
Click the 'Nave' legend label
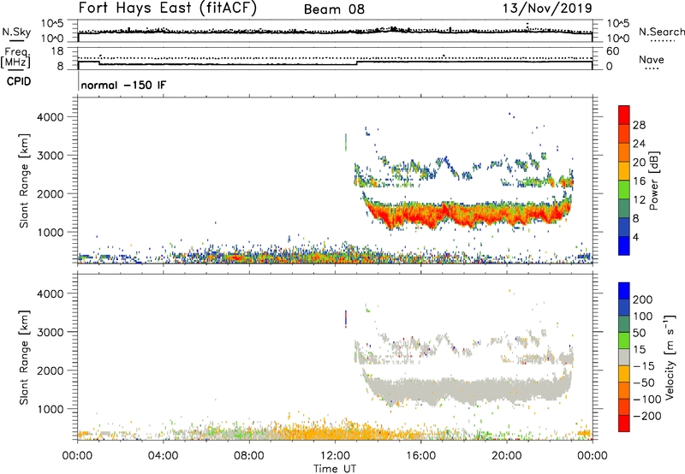[x=652, y=60]
